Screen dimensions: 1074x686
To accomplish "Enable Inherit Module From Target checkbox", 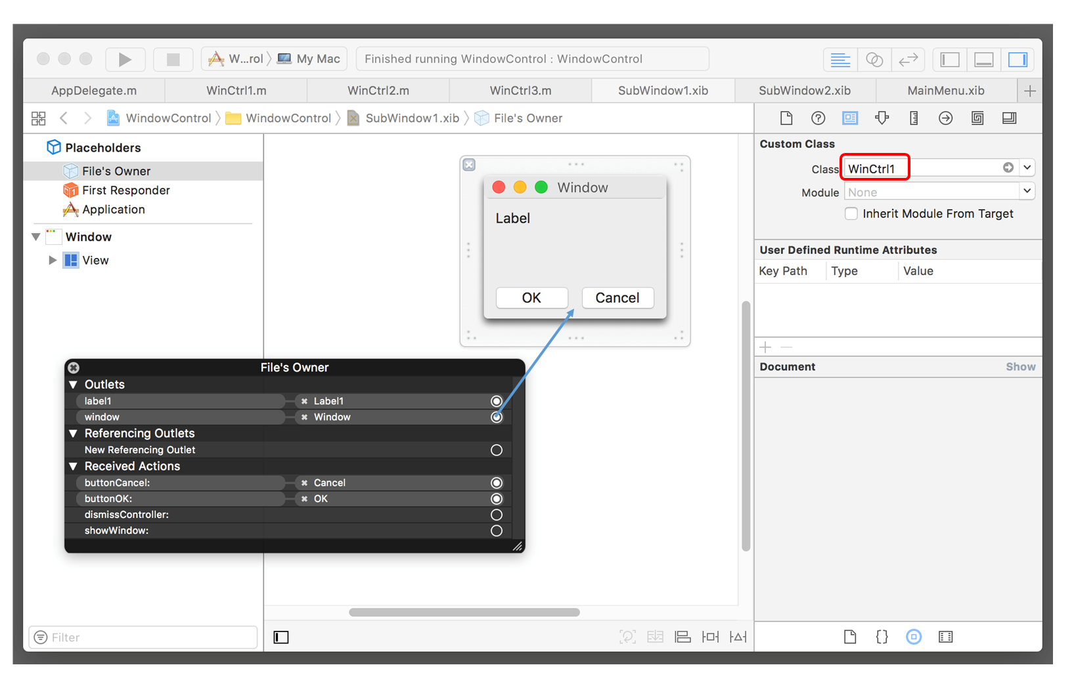I will click(851, 214).
